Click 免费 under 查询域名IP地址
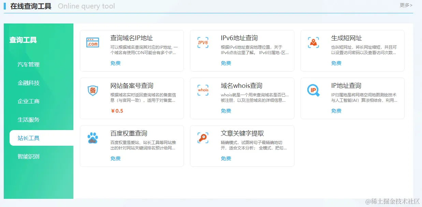Image resolution: width=422 pixels, height=207 pixels. point(115,63)
